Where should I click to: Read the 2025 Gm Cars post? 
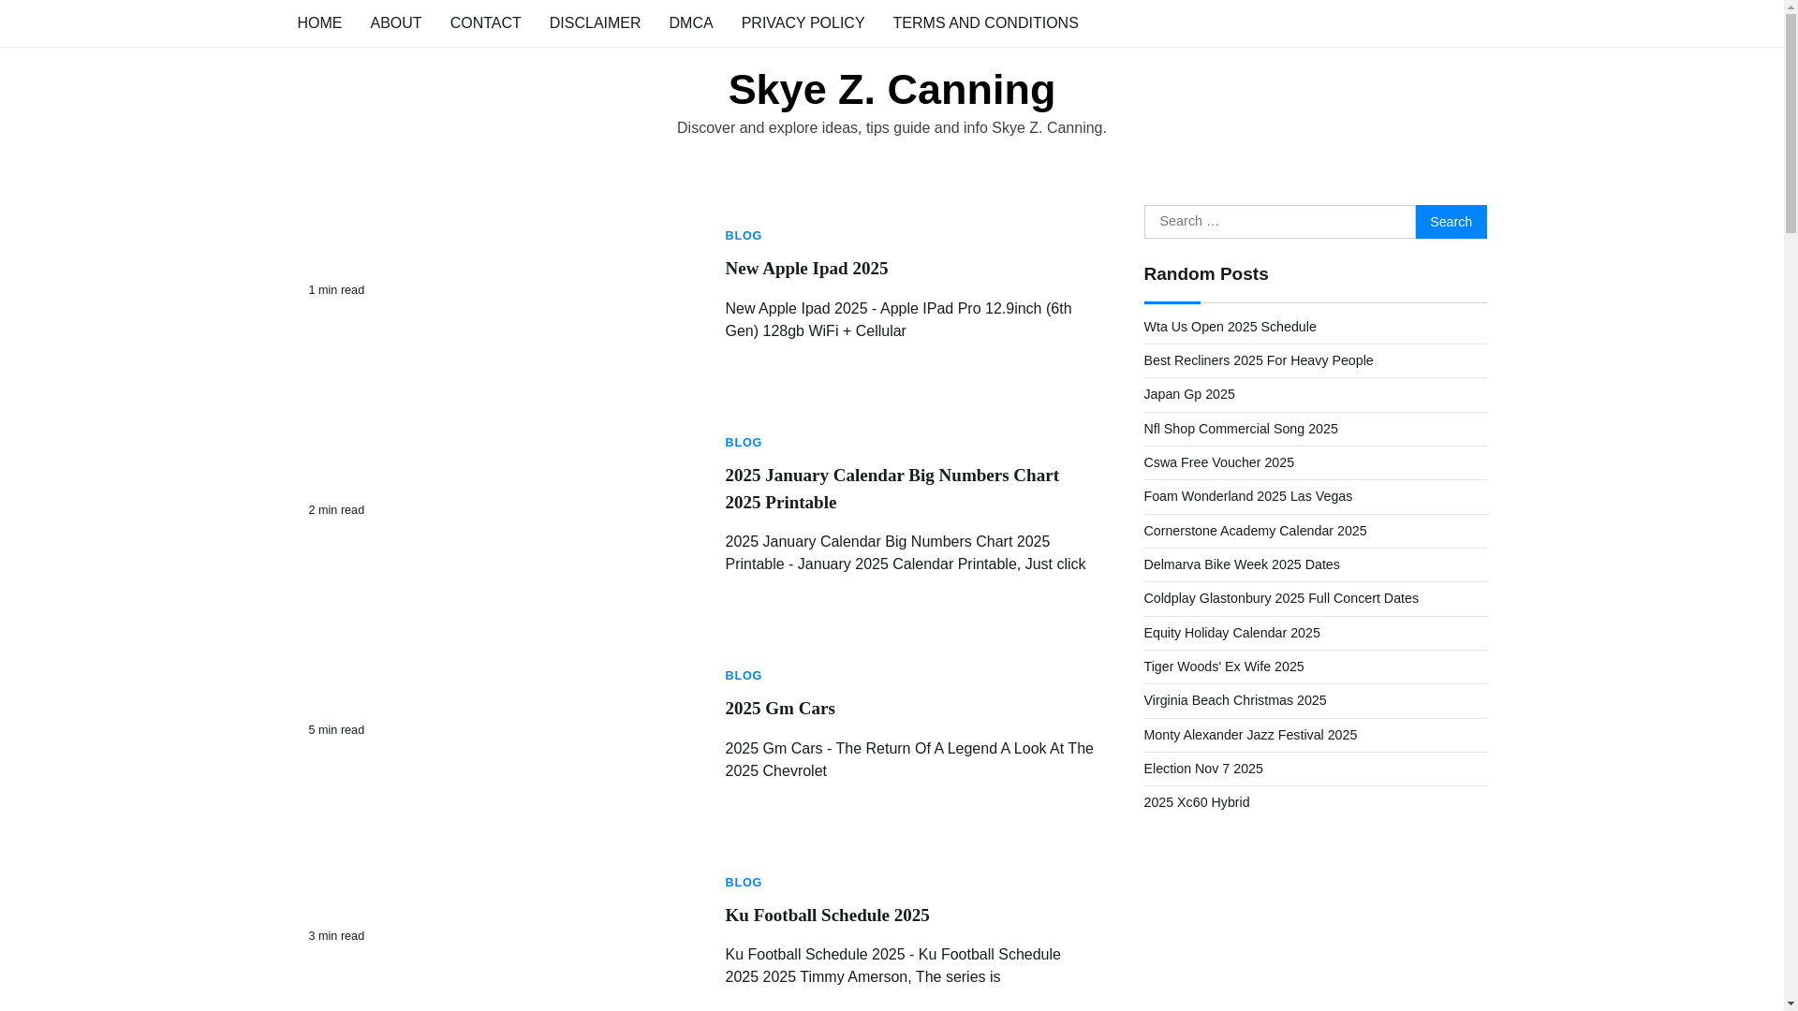click(779, 709)
